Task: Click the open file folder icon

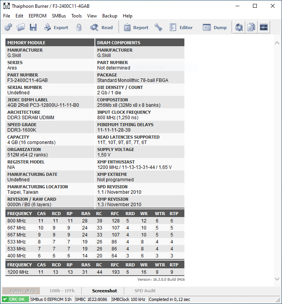Action: [x=20, y=27]
